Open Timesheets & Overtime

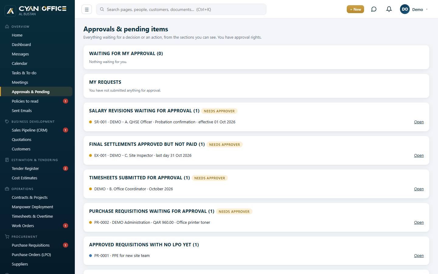[36, 216]
